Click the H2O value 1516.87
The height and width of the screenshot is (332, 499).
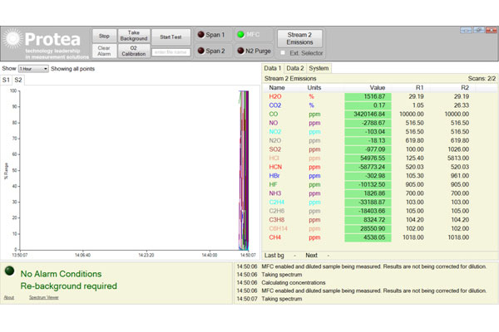374,96
